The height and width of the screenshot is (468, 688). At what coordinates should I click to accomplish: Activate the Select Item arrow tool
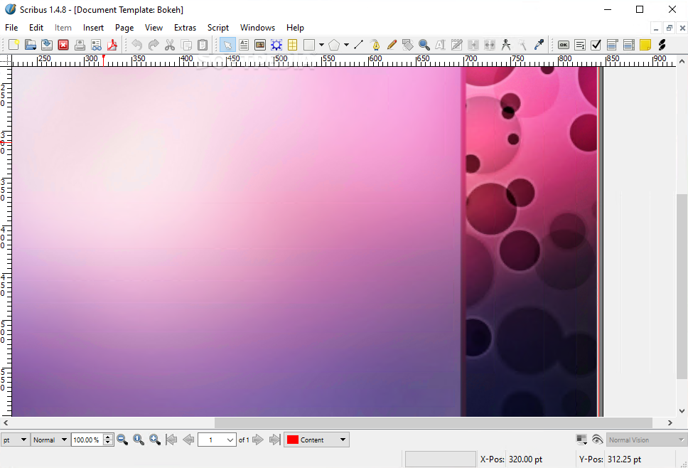pyautogui.click(x=227, y=45)
